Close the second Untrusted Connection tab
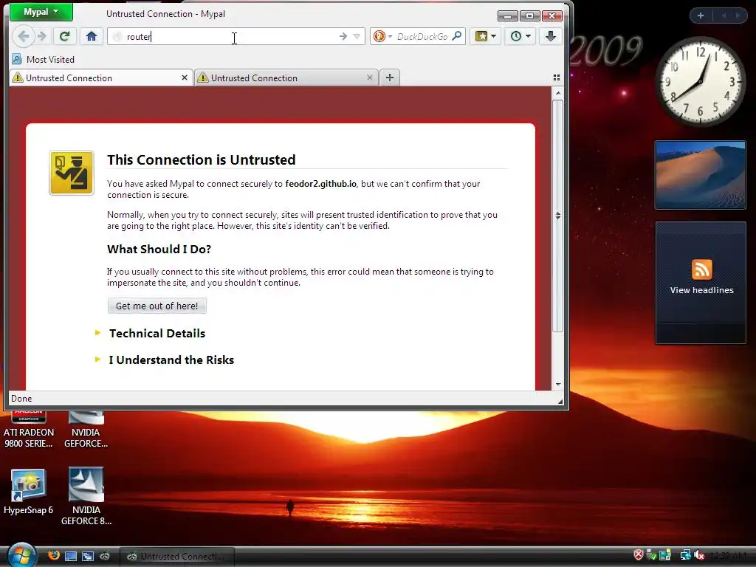 point(370,78)
